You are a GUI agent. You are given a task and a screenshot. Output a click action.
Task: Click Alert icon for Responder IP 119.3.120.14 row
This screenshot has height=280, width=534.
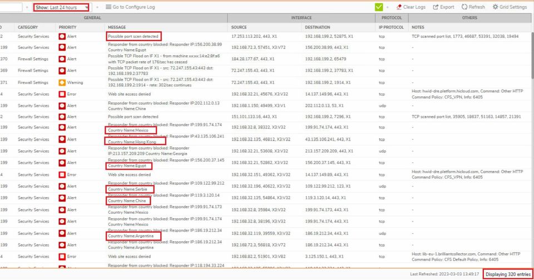62,198
